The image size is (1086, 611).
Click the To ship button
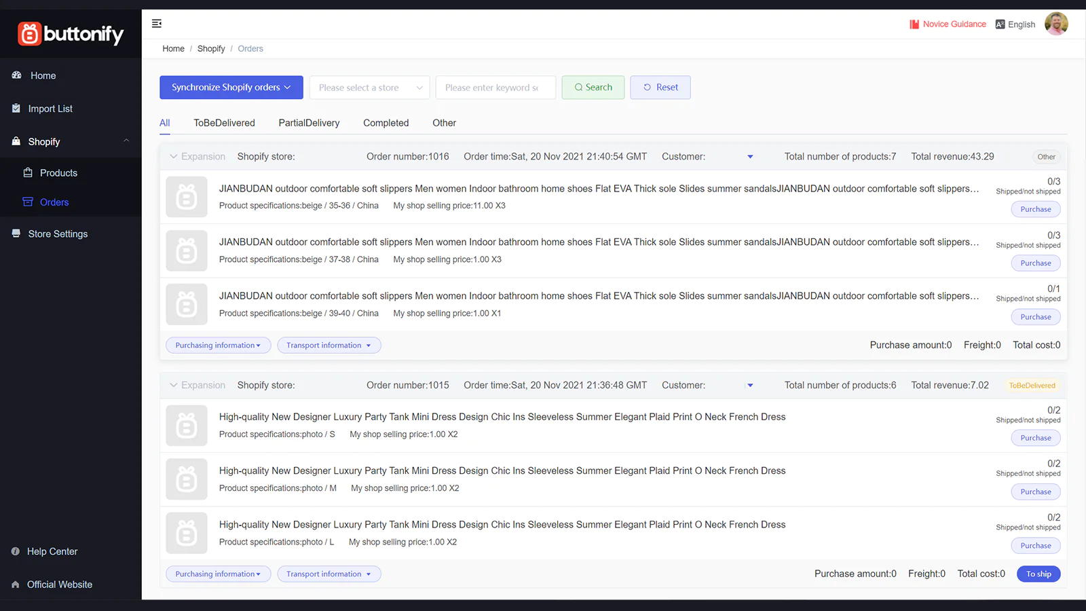click(x=1038, y=574)
